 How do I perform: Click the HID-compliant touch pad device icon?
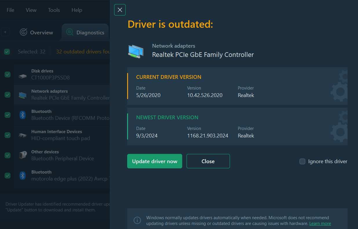(x=23, y=135)
